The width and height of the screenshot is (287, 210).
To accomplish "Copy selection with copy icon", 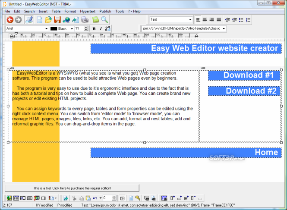I will pyautogui.click(x=81, y=198).
